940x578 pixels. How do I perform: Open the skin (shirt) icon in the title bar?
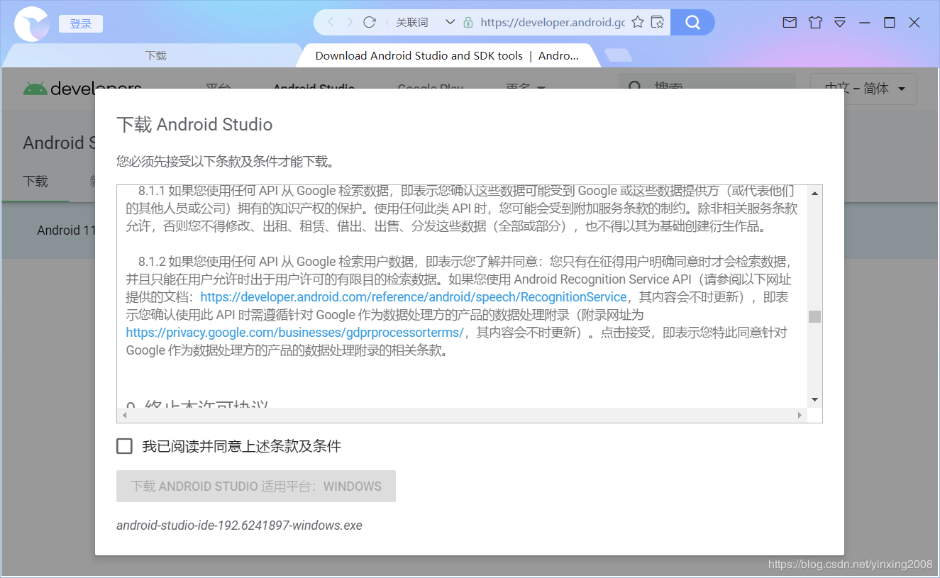coord(815,23)
